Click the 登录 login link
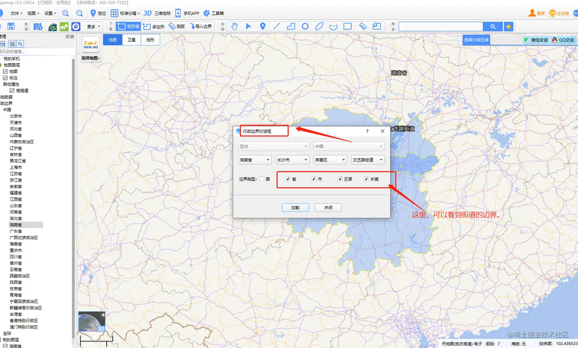 point(537,13)
